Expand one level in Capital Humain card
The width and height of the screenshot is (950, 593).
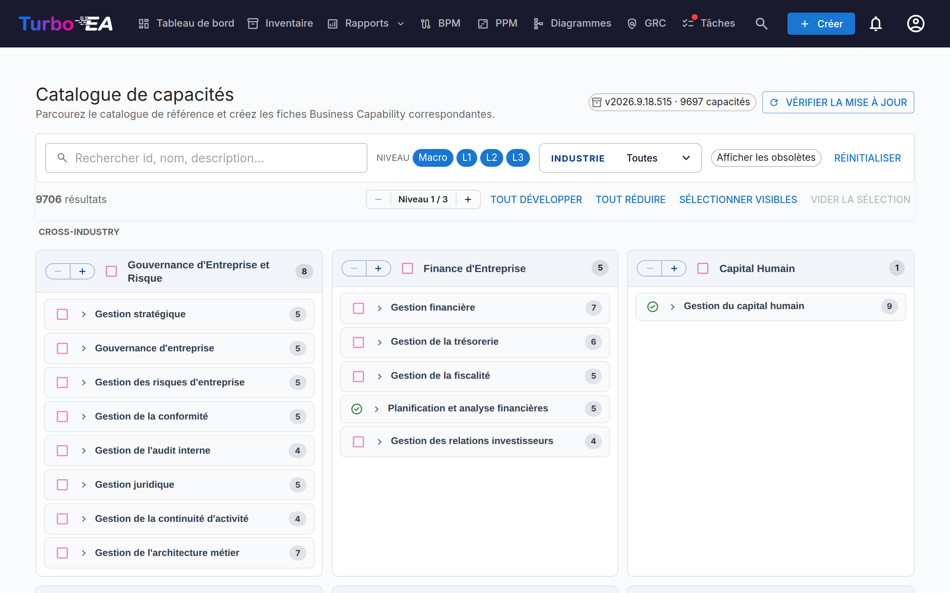click(x=674, y=268)
